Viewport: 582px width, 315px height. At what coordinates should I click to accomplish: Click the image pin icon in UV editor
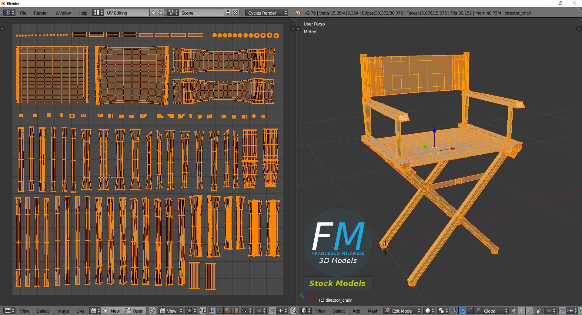point(152,311)
